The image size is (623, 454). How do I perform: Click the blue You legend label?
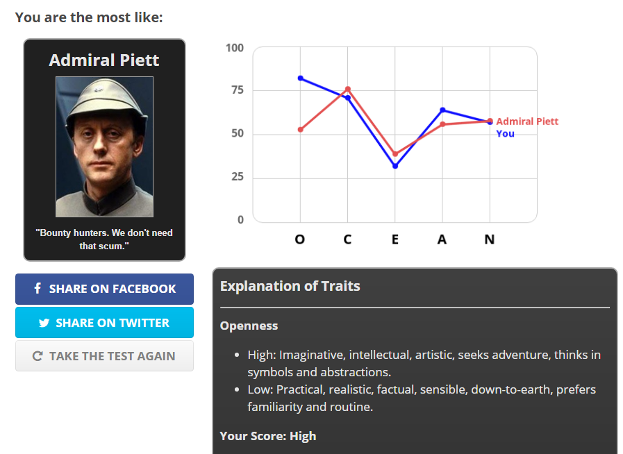pos(505,133)
